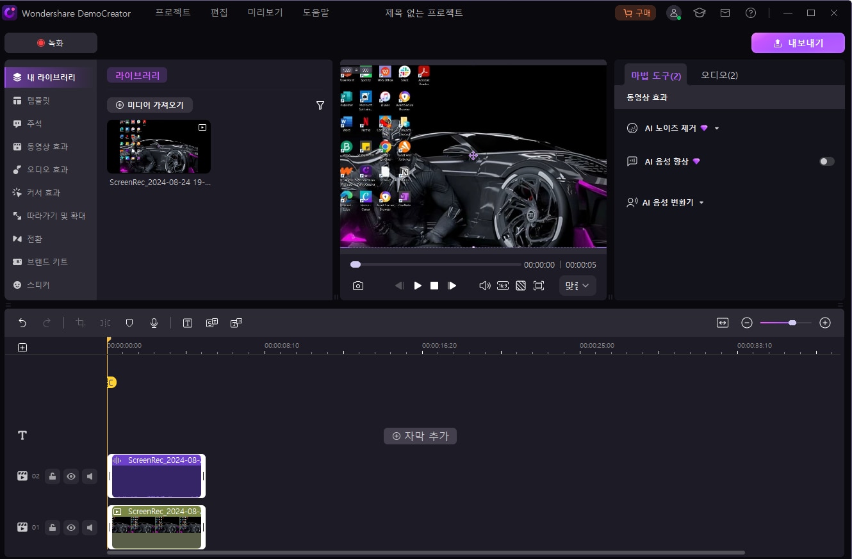Hide track 01 with the eye icon
Image resolution: width=852 pixels, height=559 pixels.
(x=71, y=528)
